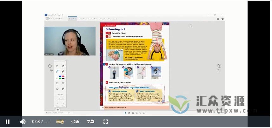Viewport: 272px width, 128px height.
Task: Tick checkbox on picture 1 standing person
Action: pos(117,78)
